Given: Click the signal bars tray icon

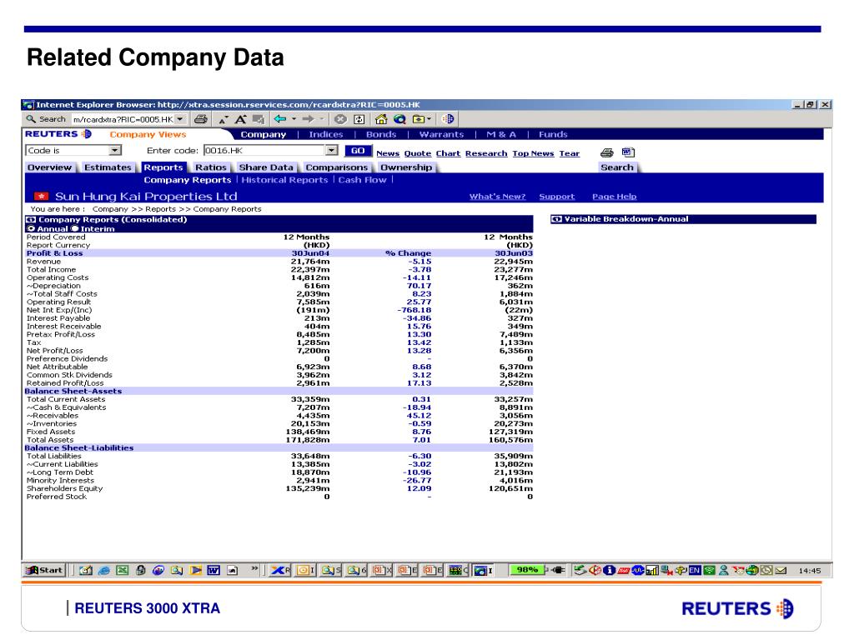Looking at the screenshot, I should pyautogui.click(x=652, y=570).
